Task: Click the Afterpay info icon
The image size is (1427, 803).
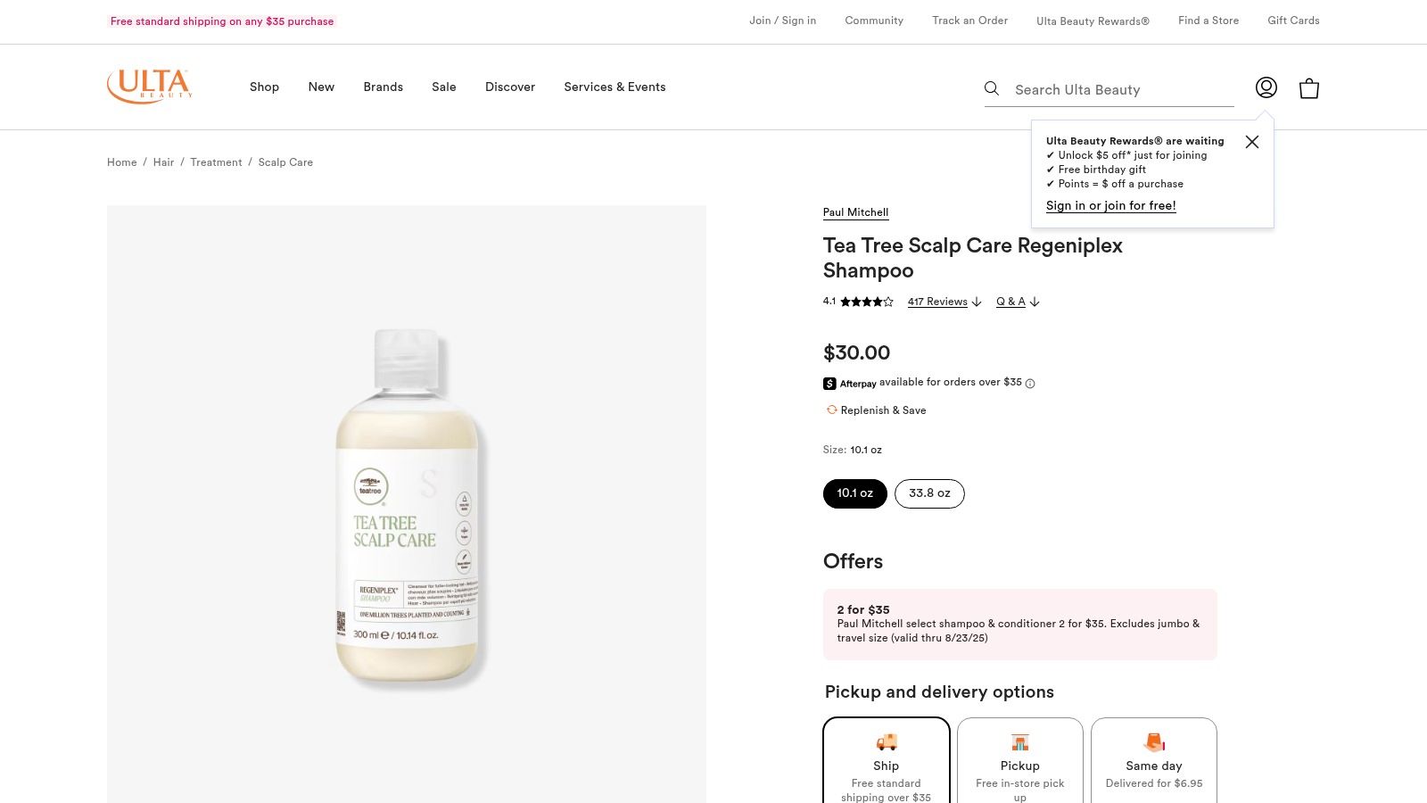Action: tap(1029, 383)
